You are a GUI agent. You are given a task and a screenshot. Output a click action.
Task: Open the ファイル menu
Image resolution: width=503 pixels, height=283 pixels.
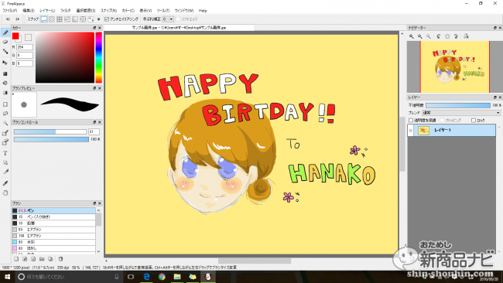pyautogui.click(x=9, y=11)
